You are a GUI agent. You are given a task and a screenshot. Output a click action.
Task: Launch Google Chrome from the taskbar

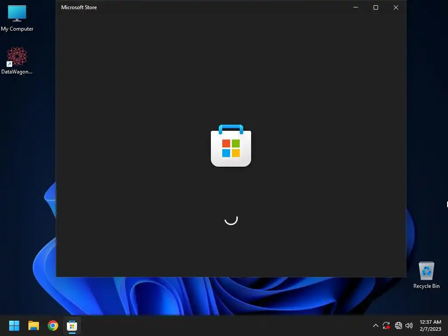(53, 325)
